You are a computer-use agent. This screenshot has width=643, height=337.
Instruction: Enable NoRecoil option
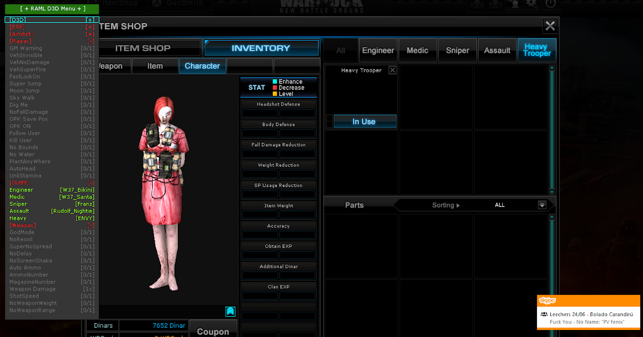[x=52, y=239]
